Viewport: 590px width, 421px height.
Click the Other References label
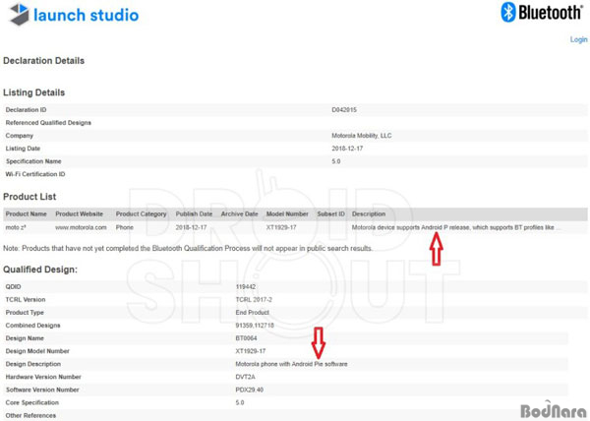pyautogui.click(x=30, y=415)
